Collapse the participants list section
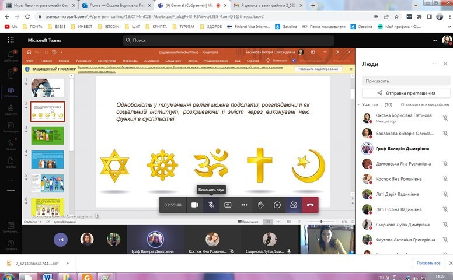This screenshot has width=453, height=280. coord(358,104)
